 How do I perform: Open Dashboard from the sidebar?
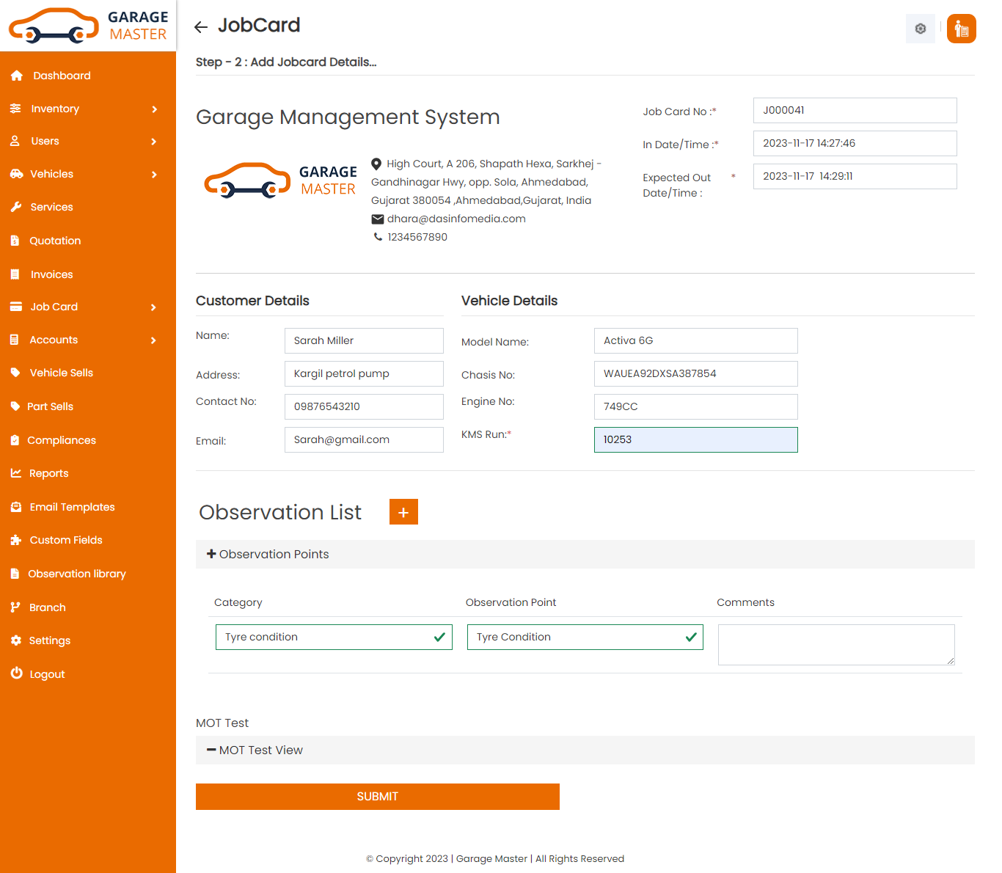click(62, 76)
